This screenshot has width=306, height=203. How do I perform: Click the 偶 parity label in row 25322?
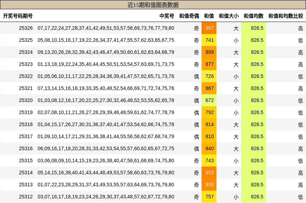point(196,77)
